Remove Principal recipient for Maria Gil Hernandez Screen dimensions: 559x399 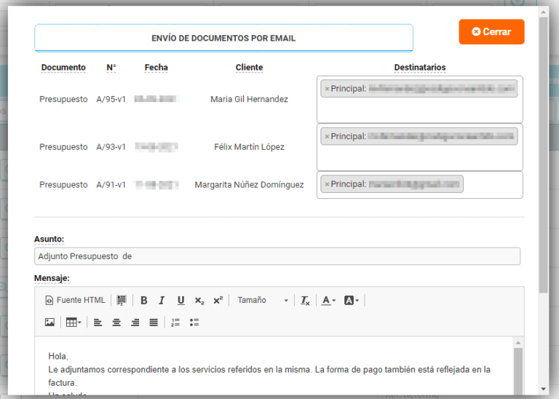tap(327, 89)
